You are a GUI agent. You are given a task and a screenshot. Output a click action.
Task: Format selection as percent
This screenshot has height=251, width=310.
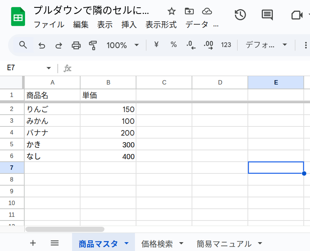[x=173, y=45]
